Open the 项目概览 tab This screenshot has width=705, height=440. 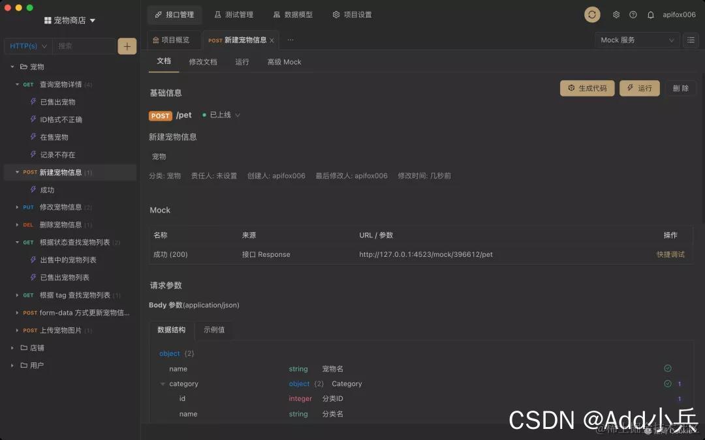click(x=172, y=39)
